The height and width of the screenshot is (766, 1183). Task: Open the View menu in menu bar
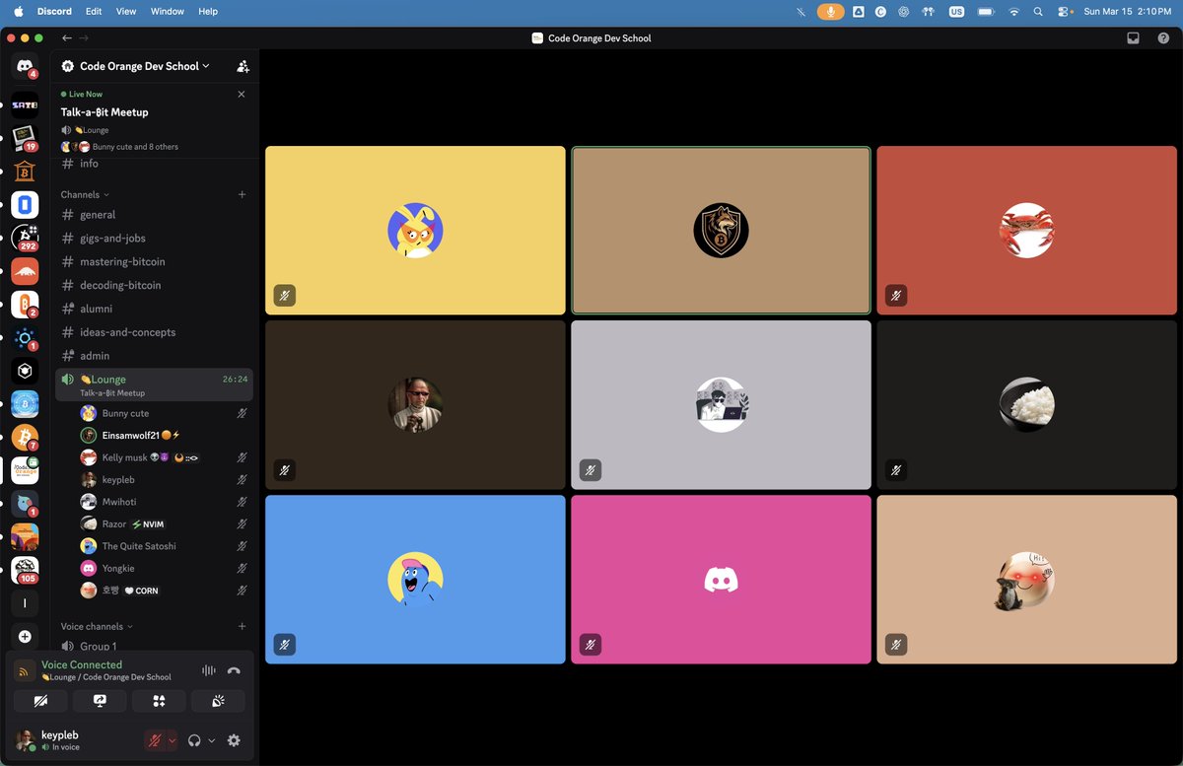coord(126,12)
